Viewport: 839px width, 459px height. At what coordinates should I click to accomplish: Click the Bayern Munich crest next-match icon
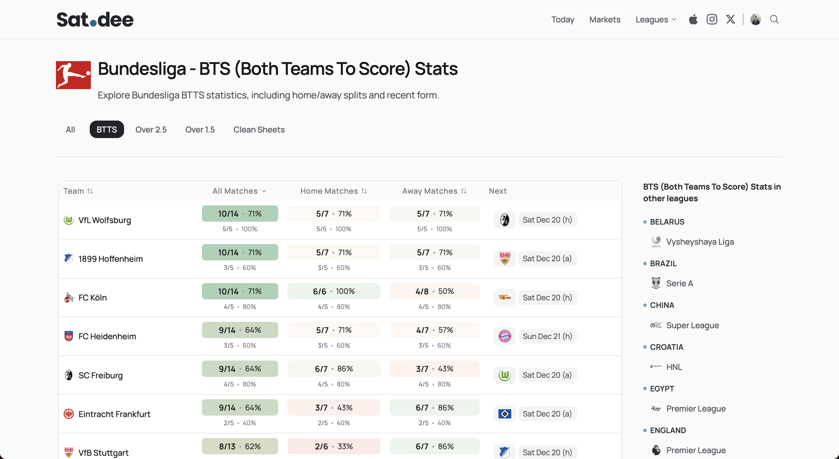(x=505, y=336)
